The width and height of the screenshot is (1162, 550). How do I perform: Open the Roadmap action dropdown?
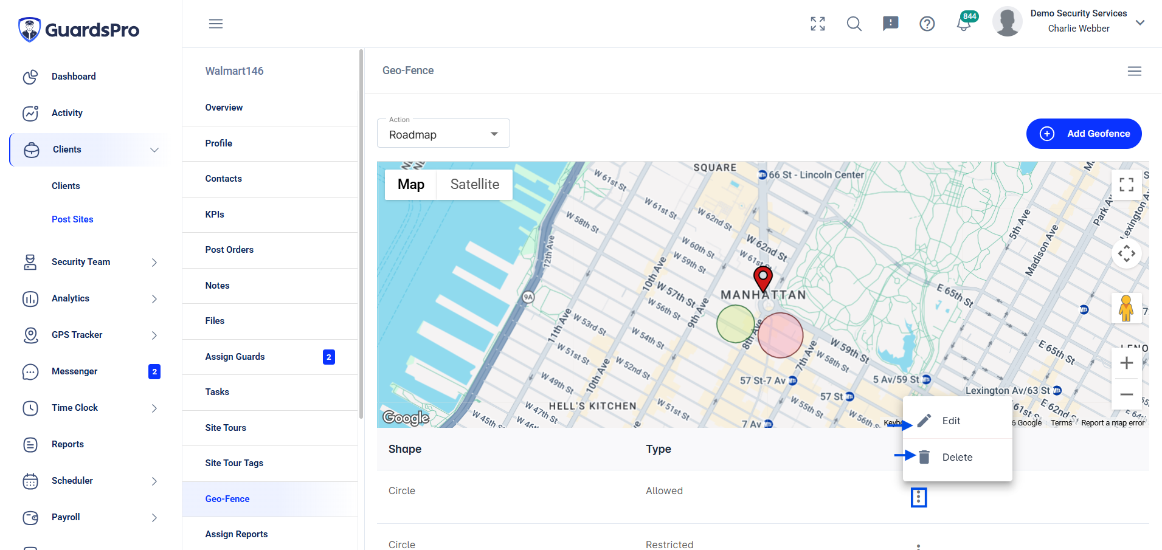[443, 134]
